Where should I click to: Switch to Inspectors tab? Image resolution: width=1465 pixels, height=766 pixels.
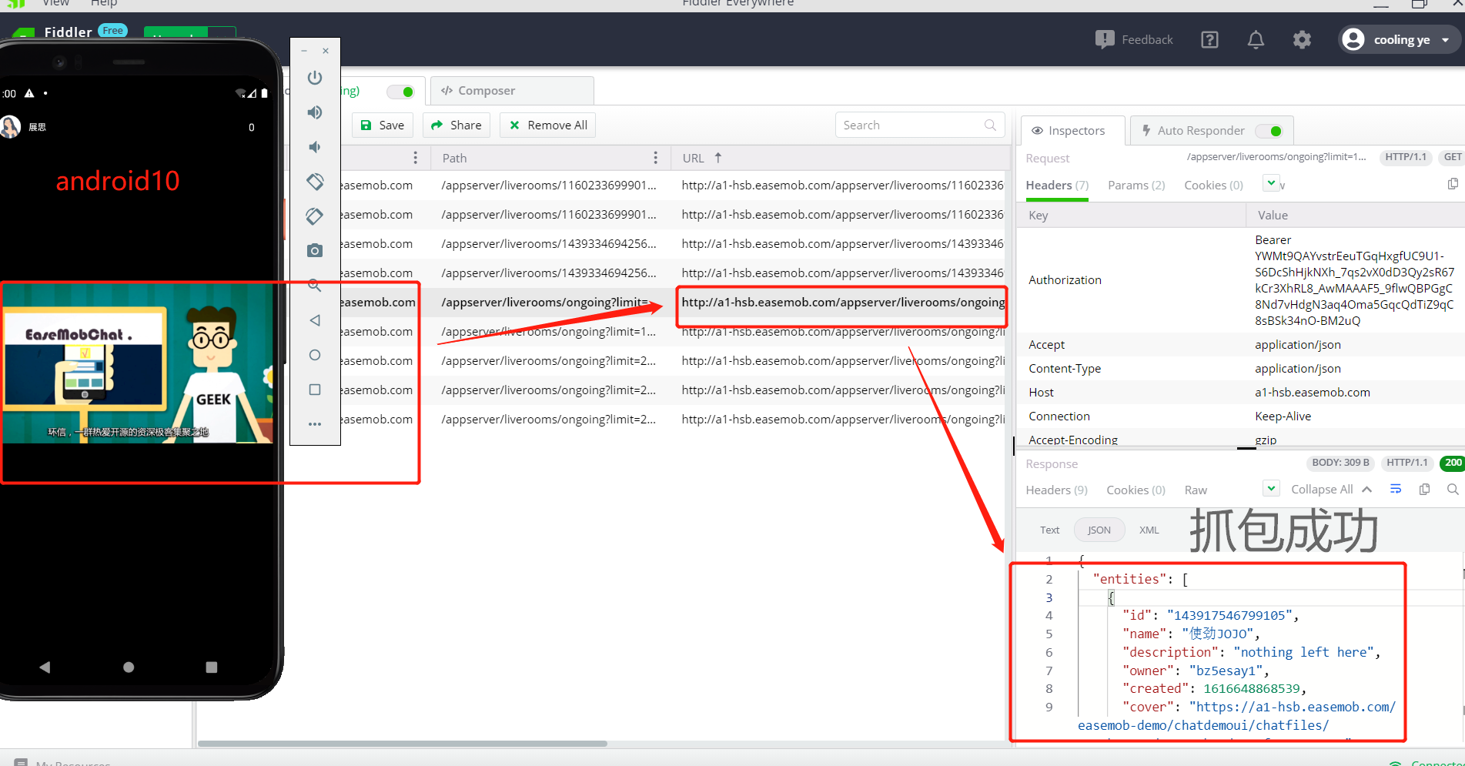click(1072, 131)
